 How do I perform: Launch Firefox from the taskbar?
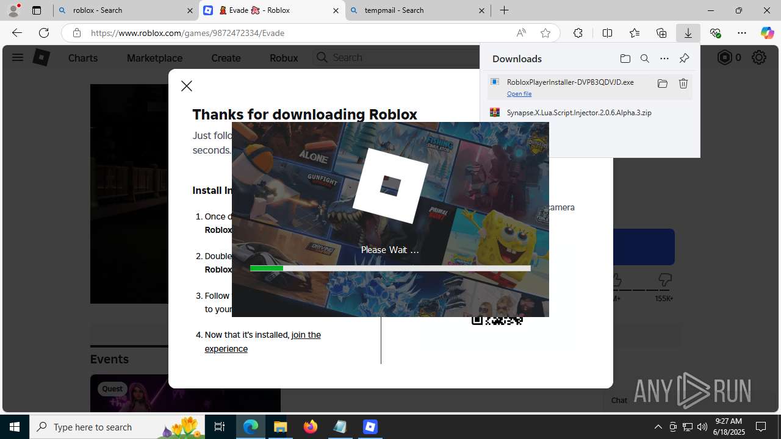(311, 427)
